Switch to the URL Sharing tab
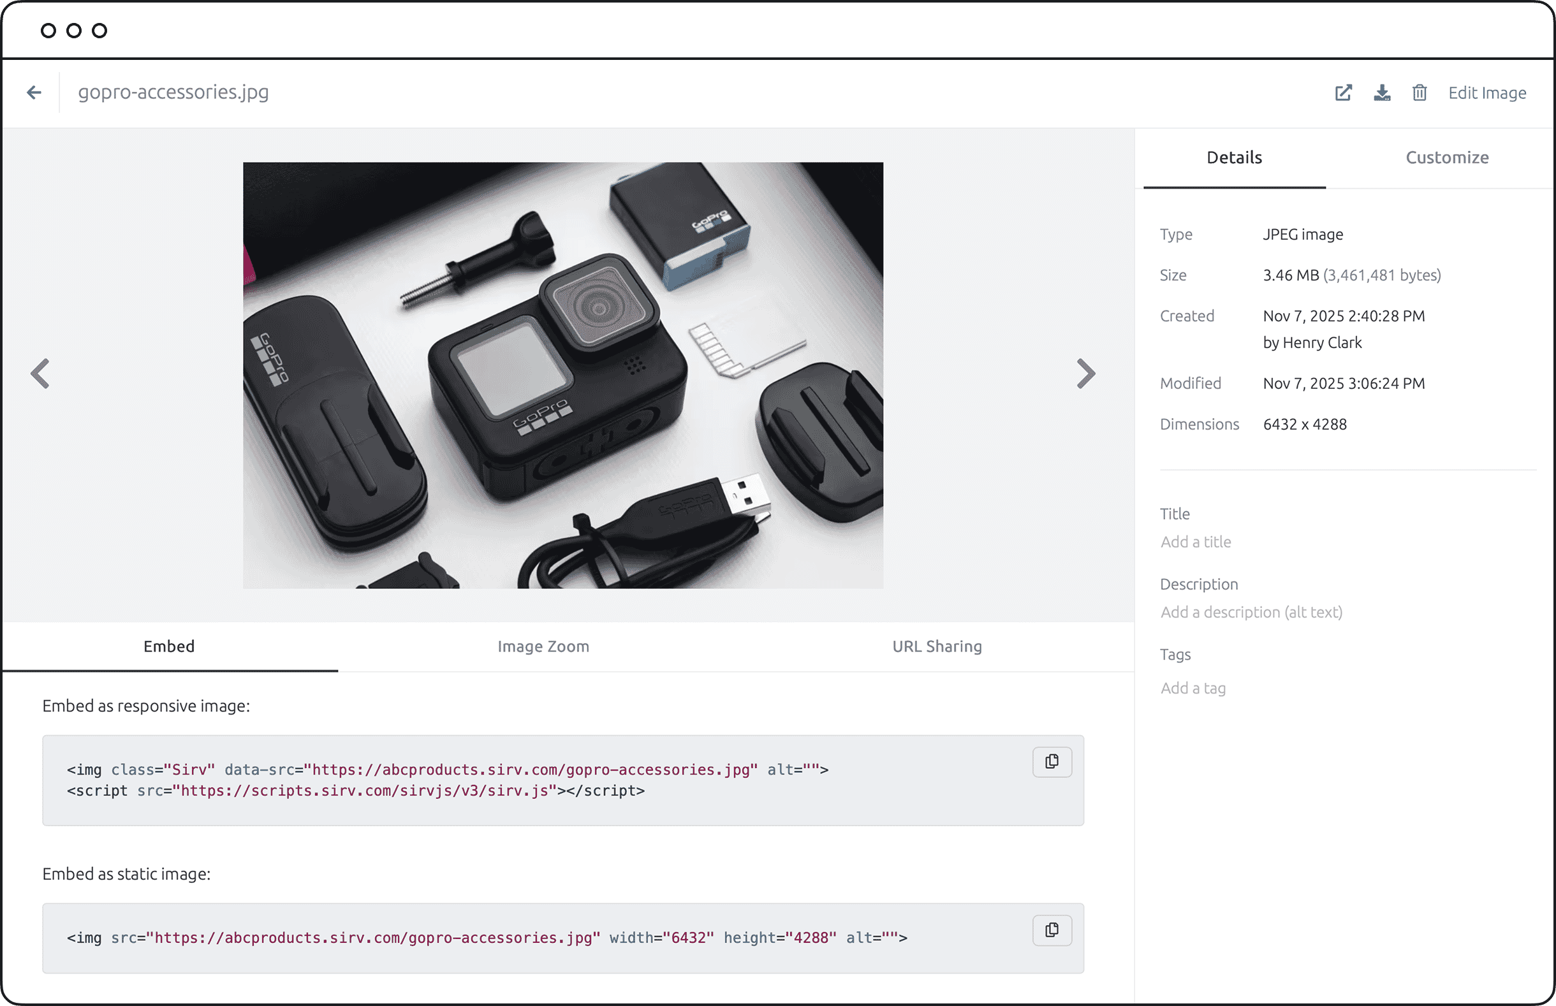 point(937,646)
